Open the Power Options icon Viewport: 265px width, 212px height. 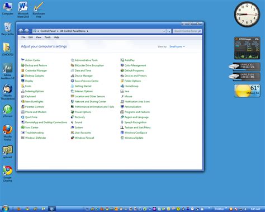(x=73, y=112)
